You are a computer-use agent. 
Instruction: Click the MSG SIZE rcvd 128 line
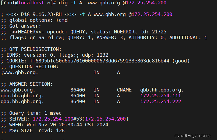pos(33,130)
